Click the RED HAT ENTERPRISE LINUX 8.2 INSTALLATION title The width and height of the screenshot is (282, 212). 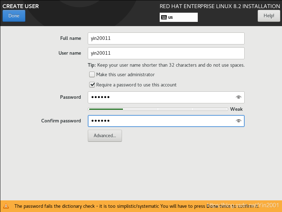click(x=220, y=6)
